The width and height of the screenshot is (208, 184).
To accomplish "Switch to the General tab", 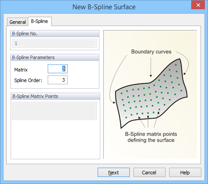I will pyautogui.click(x=18, y=22).
